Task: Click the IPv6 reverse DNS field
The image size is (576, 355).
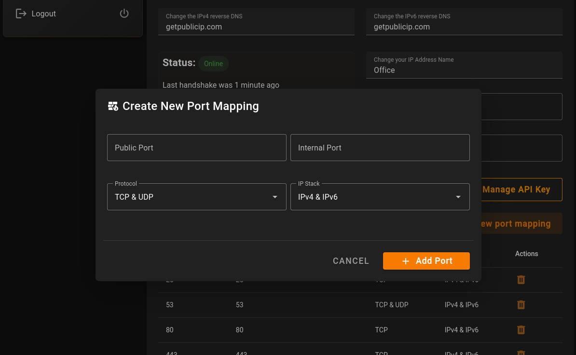Action: 464,27
